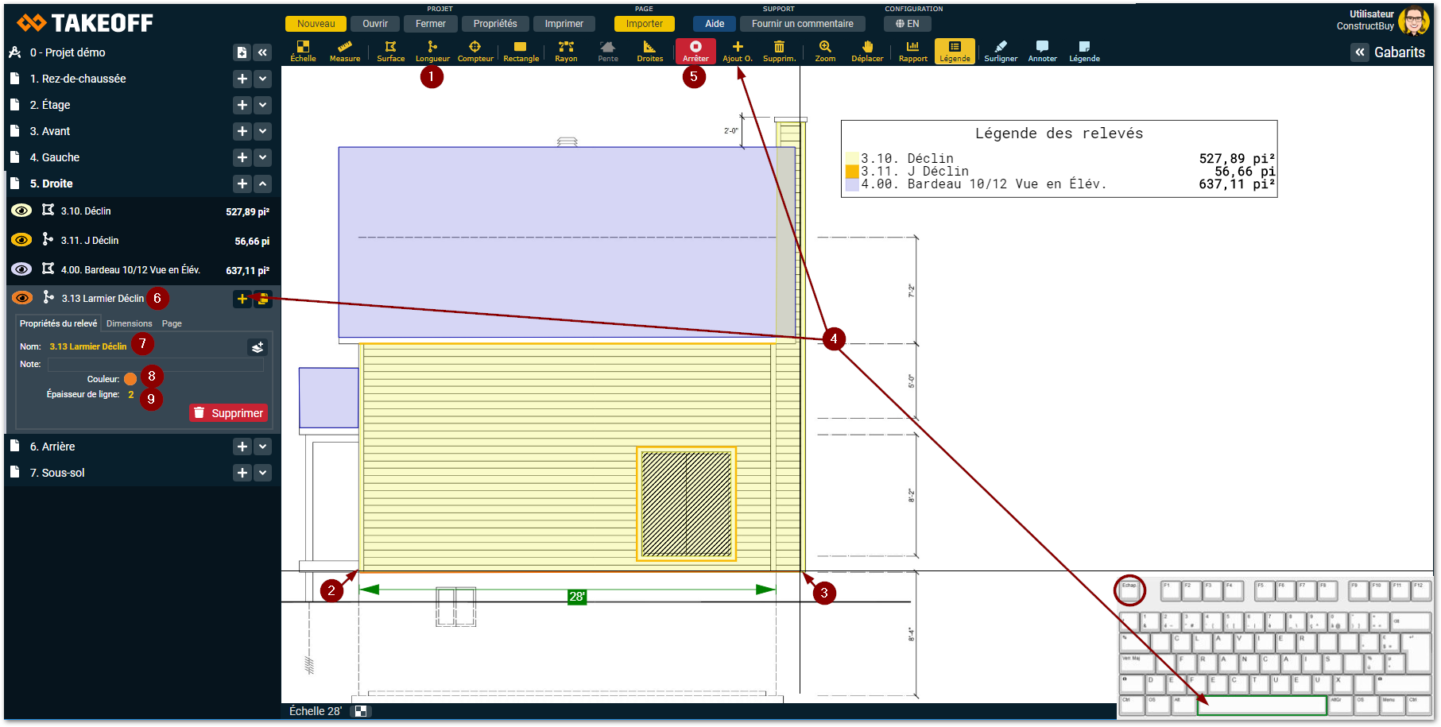Screen dimensions: 1441x727
Task: Pick the Rectangle drawing tool
Action: (x=521, y=51)
